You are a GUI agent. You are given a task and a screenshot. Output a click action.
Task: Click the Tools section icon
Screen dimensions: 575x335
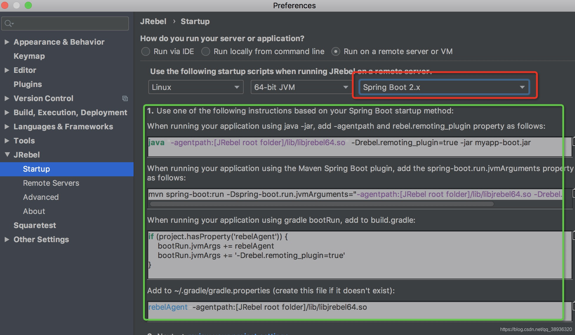[6, 141]
